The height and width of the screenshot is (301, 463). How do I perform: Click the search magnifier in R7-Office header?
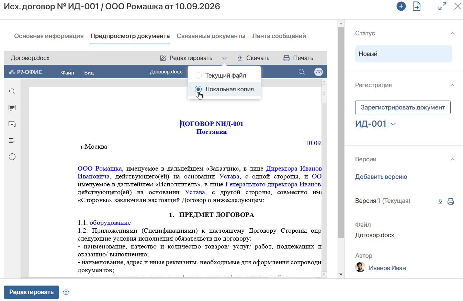(x=302, y=72)
